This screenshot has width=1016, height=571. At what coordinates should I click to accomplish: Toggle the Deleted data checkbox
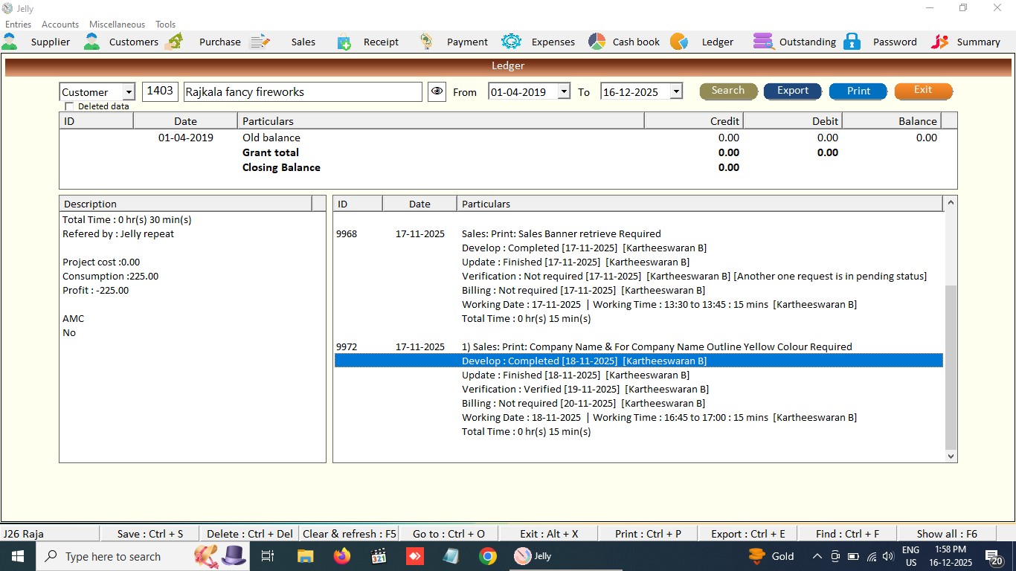click(x=70, y=106)
